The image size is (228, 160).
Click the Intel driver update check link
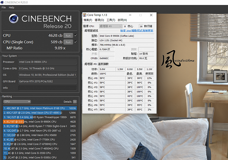(x=137, y=31)
